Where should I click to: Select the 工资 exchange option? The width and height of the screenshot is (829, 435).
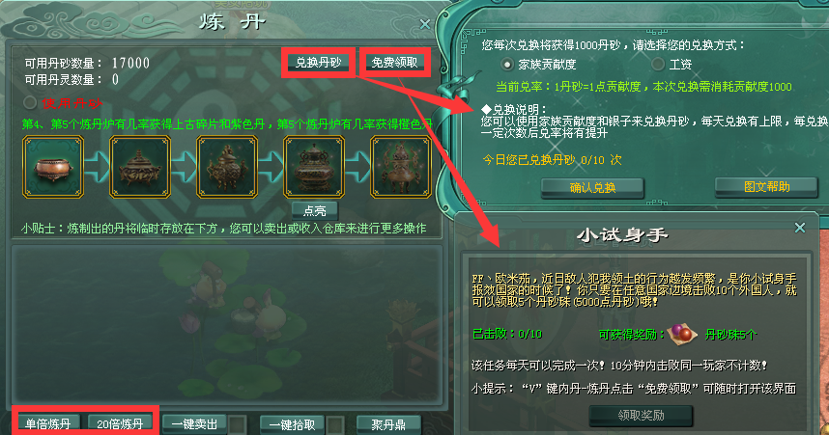[x=658, y=65]
